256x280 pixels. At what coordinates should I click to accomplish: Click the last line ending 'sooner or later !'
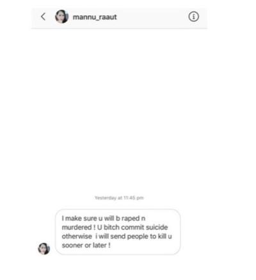coord(86,245)
